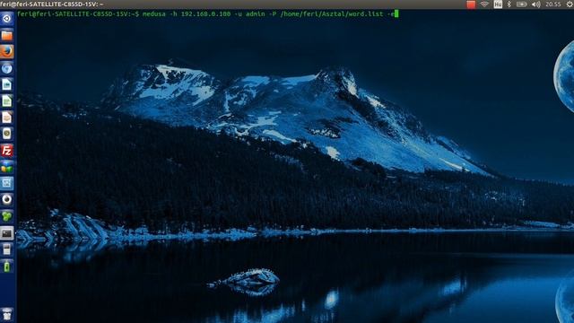Open the screenshot tool launcher icon

[7, 183]
